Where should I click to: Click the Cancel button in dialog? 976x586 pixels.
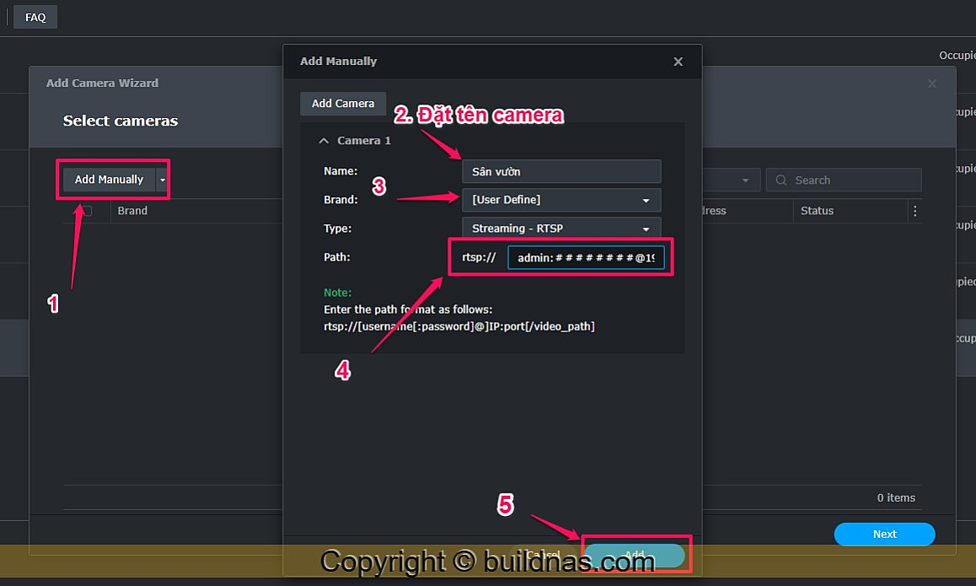(542, 554)
